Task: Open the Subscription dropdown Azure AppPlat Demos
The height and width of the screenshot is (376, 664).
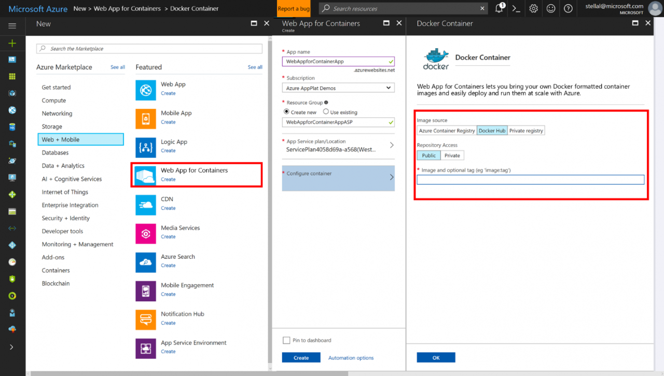Action: 338,87
